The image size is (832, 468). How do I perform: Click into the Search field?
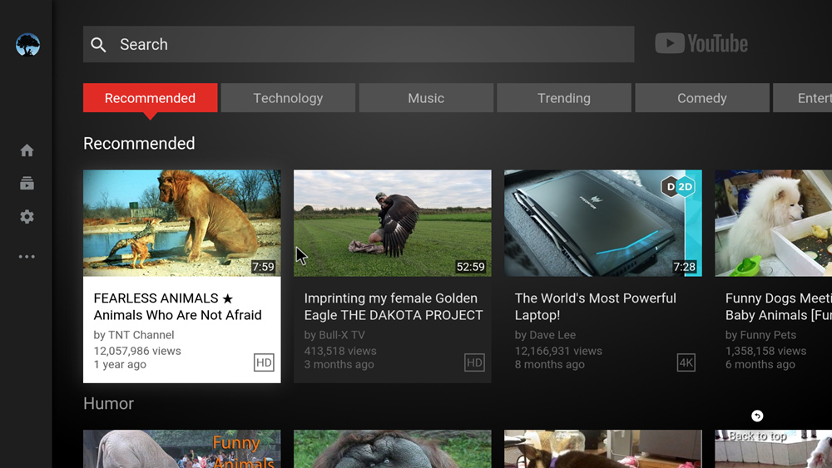coord(359,45)
